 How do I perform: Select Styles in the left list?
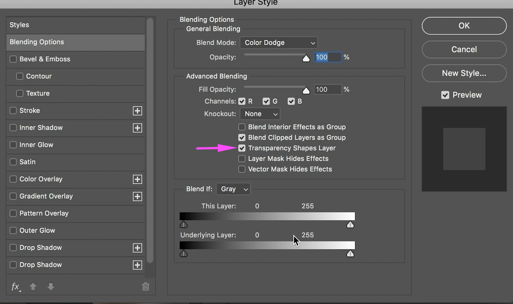tap(76, 25)
